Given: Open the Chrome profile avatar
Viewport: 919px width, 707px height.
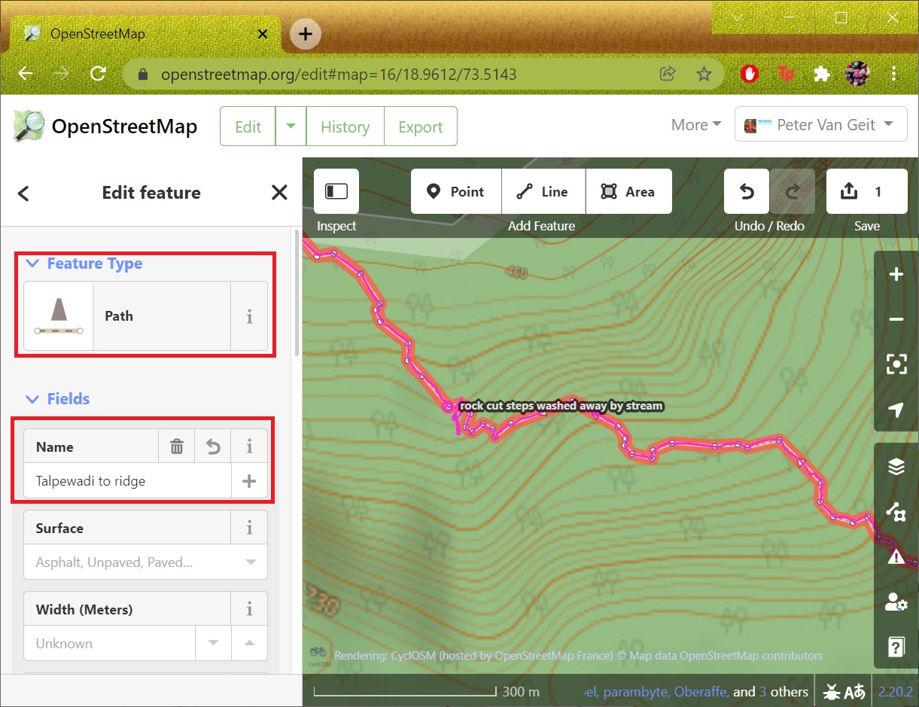Looking at the screenshot, I should pos(857,74).
